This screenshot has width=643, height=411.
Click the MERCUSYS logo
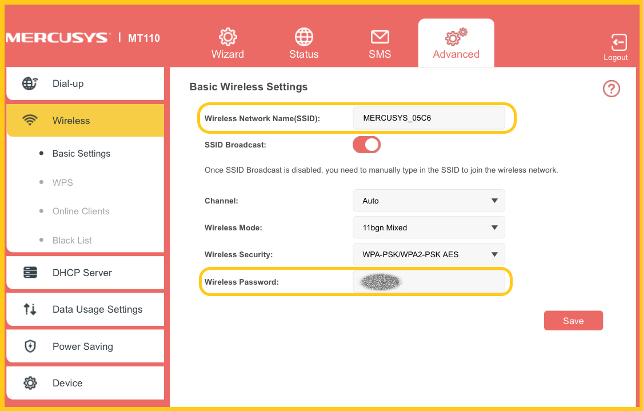58,38
